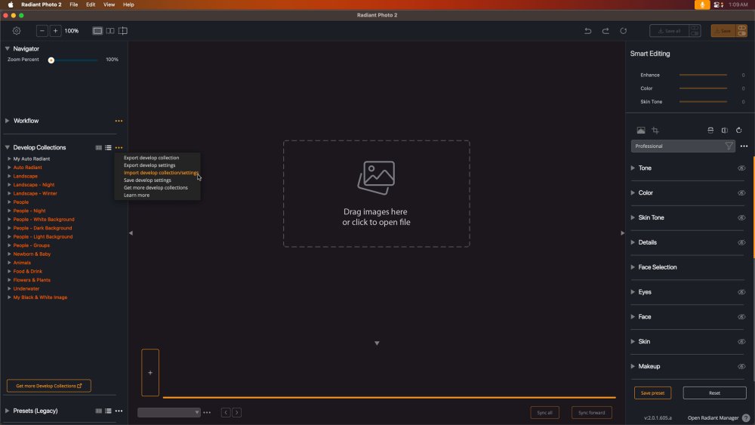Choose Export develop collection menu item

click(151, 158)
